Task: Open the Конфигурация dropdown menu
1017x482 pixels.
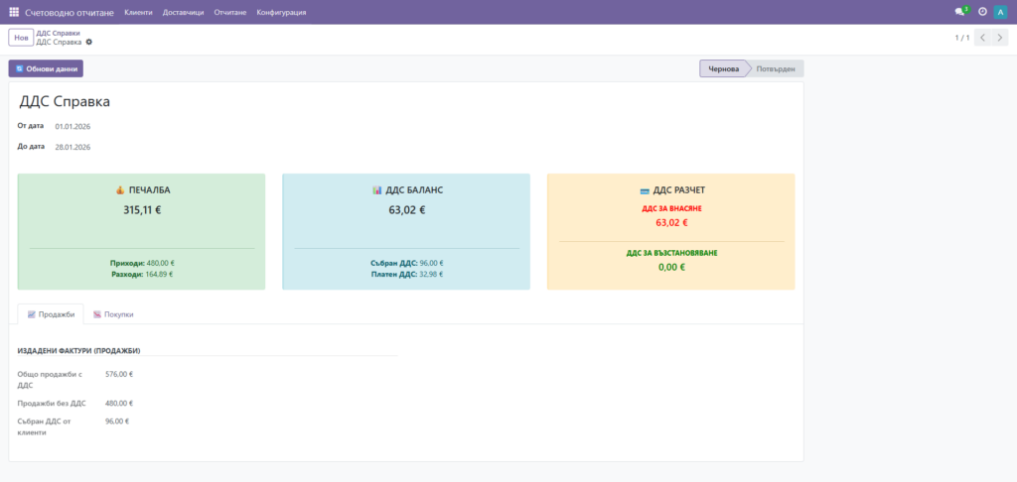Action: (x=281, y=12)
